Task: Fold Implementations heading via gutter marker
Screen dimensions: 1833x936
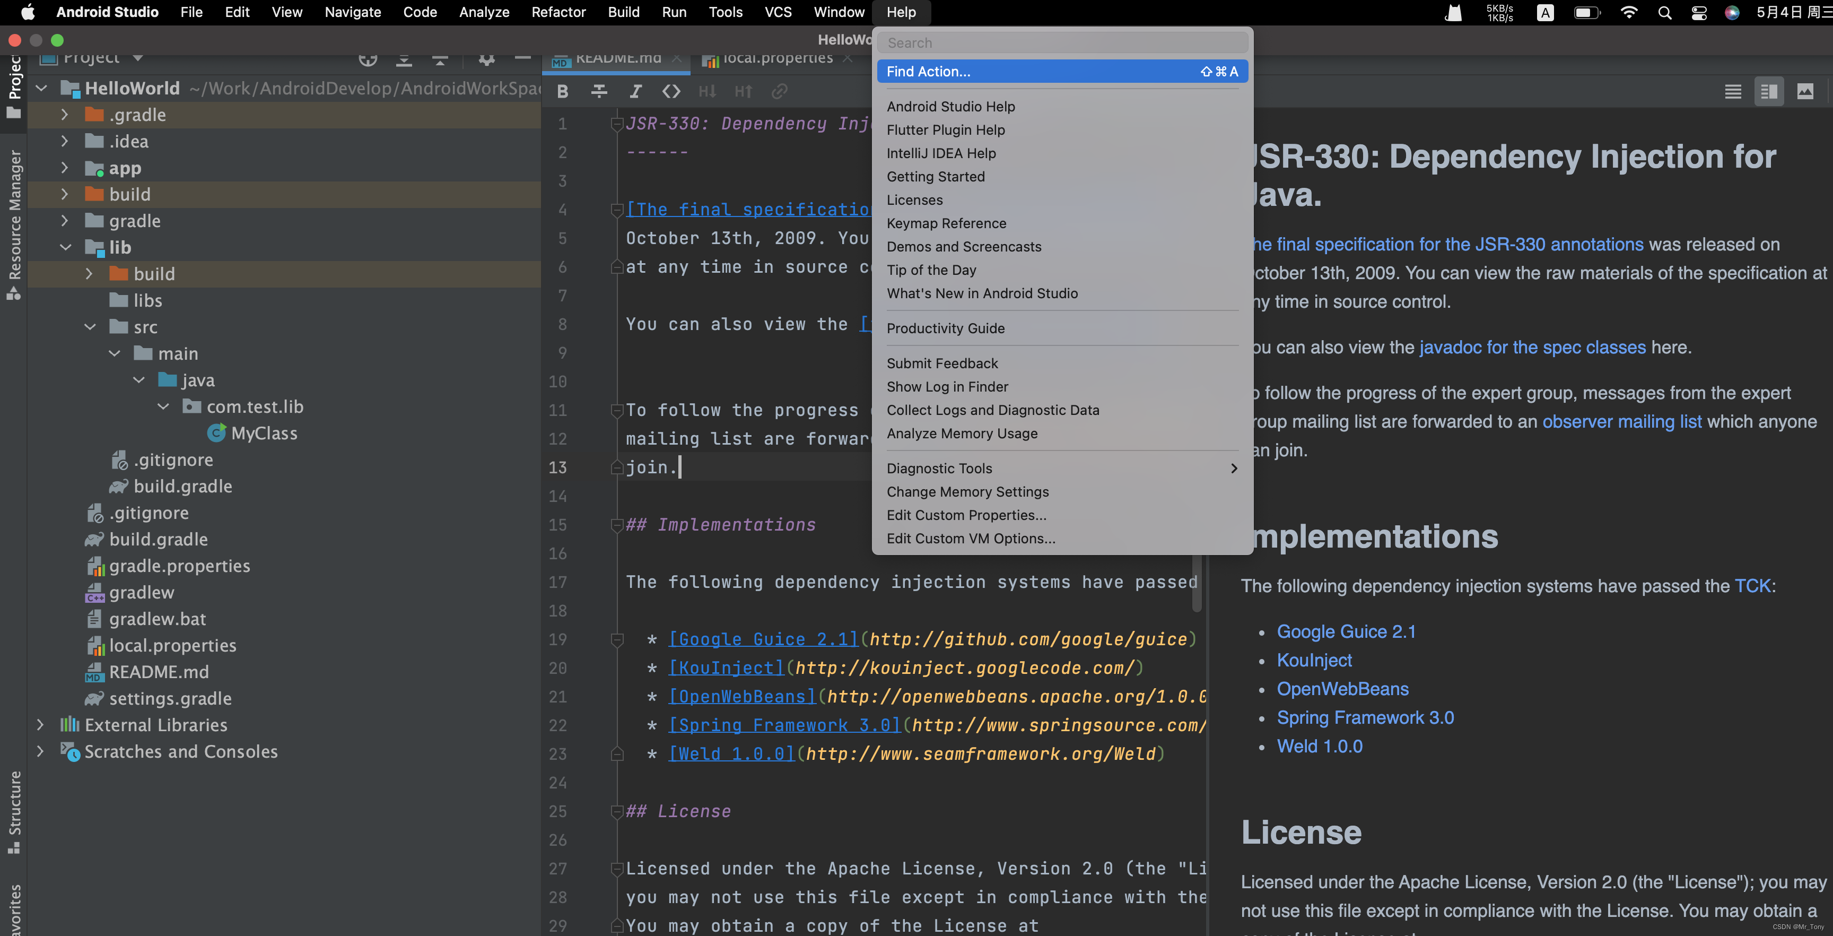Action: tap(617, 525)
